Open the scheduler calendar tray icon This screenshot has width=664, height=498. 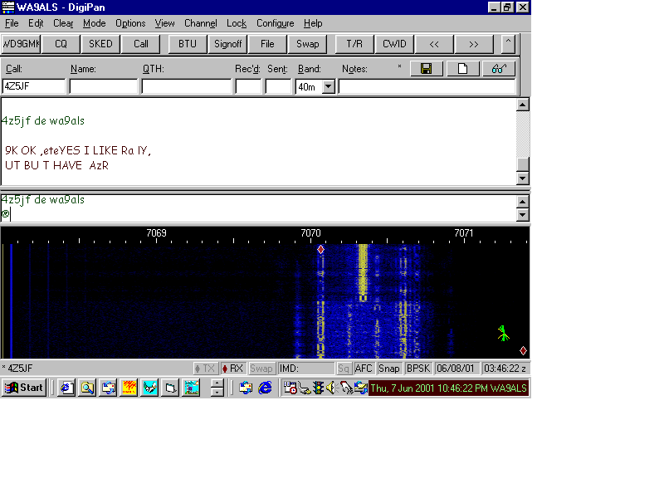290,388
